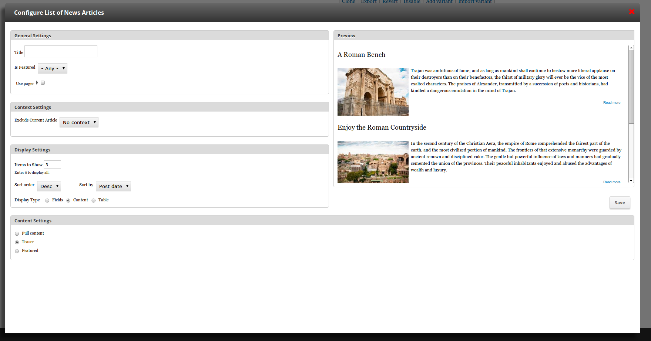Click the Context Settings panel header

170,107
